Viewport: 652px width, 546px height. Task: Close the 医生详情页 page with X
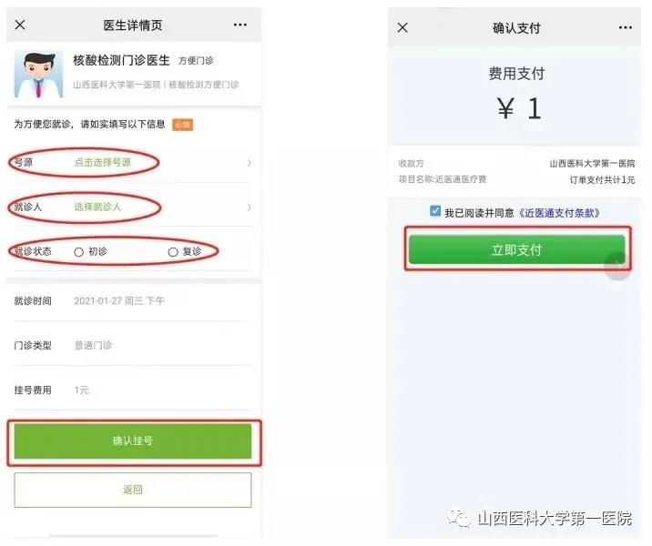pos(20,25)
